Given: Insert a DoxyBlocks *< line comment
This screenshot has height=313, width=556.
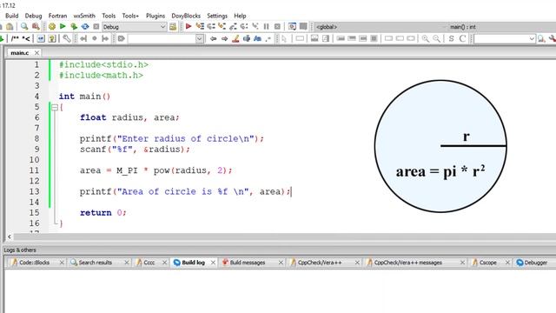Looking at the screenshot, I should (x=26, y=38).
